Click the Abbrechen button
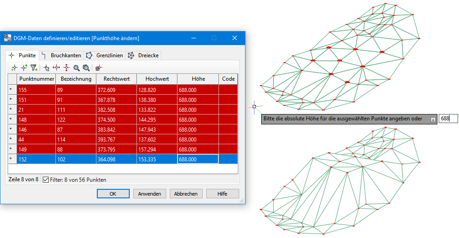The height and width of the screenshot is (238, 459). [x=186, y=194]
